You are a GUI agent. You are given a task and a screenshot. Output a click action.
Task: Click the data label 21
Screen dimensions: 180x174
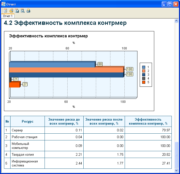tap(16, 79)
